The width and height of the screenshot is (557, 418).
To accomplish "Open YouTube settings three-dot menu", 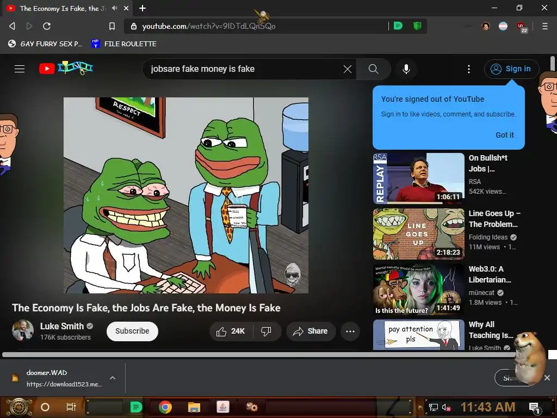I will pos(468,69).
